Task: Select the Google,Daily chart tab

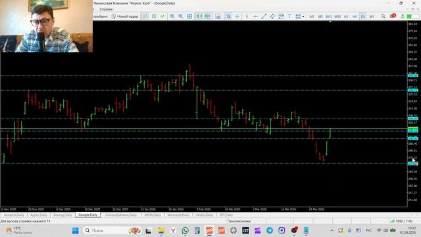Action: tap(87, 215)
